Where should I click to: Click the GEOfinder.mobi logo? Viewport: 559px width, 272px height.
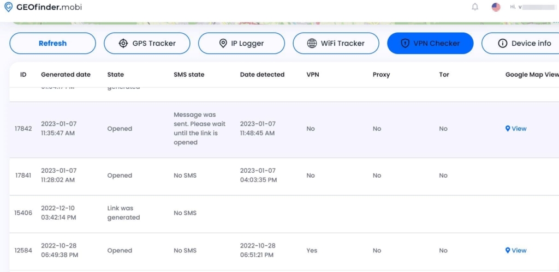click(x=43, y=7)
